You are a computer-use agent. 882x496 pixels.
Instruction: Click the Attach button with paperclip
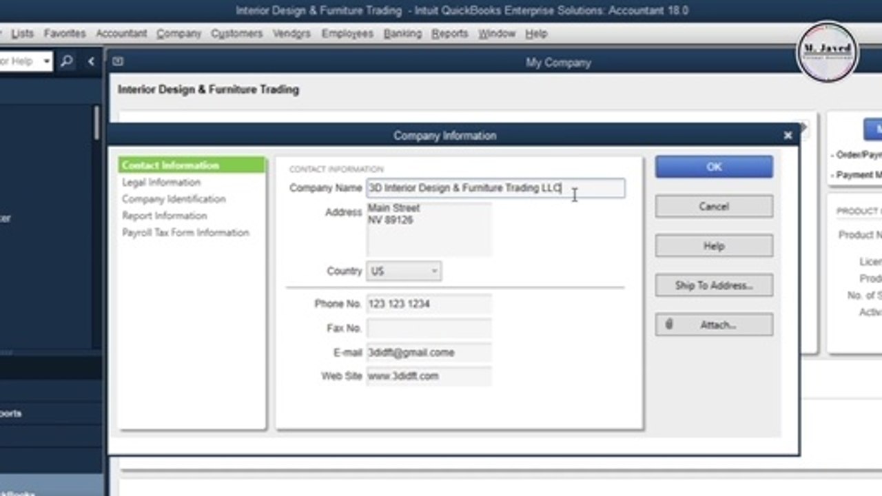(x=714, y=324)
